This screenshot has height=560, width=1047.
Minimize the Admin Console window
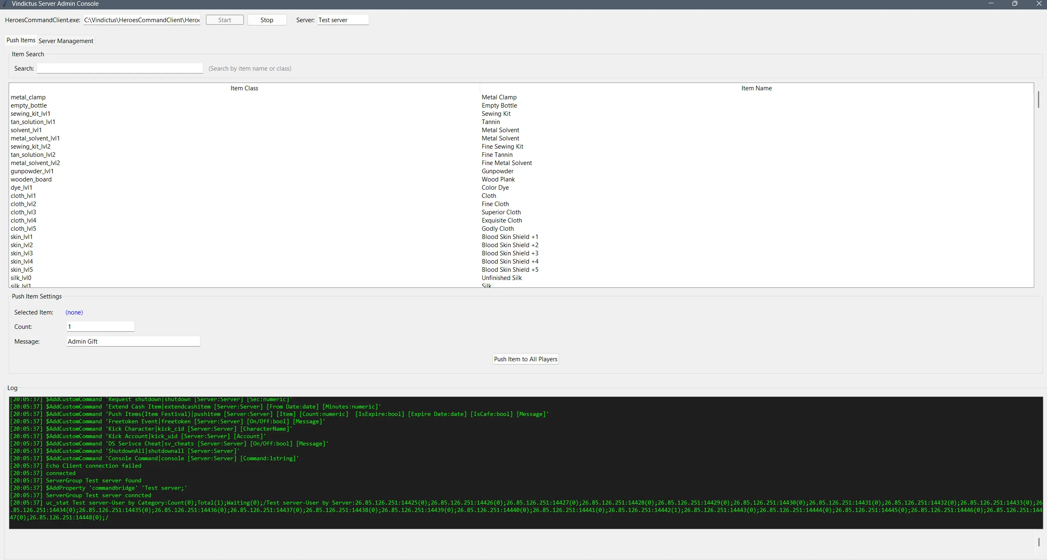coord(991,4)
